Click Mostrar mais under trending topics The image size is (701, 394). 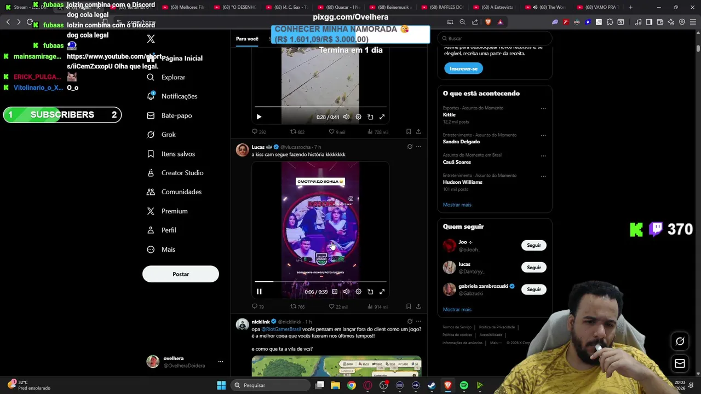pos(457,205)
